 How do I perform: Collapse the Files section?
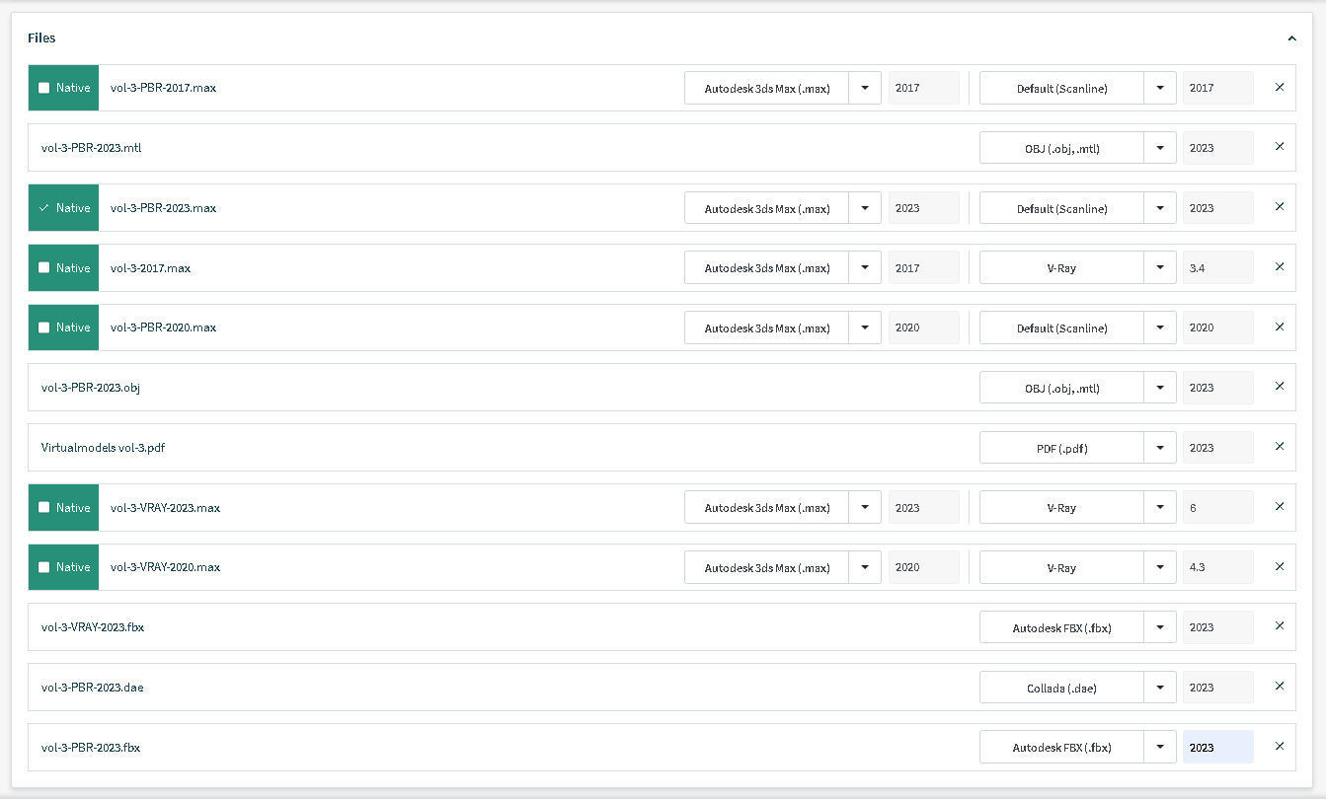tap(1291, 38)
